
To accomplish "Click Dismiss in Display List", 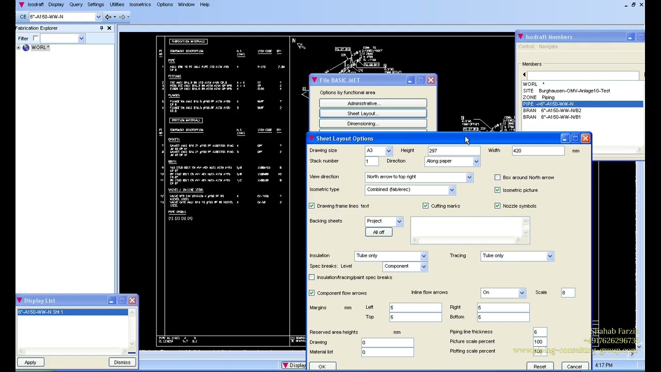I will [x=122, y=363].
